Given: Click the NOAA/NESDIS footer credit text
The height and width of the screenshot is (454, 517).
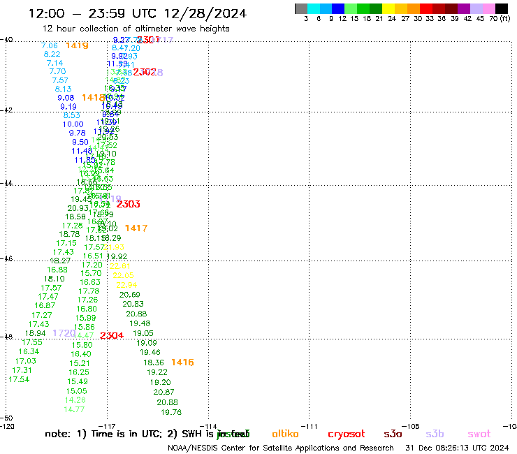Looking at the screenshot, I should point(281,448).
